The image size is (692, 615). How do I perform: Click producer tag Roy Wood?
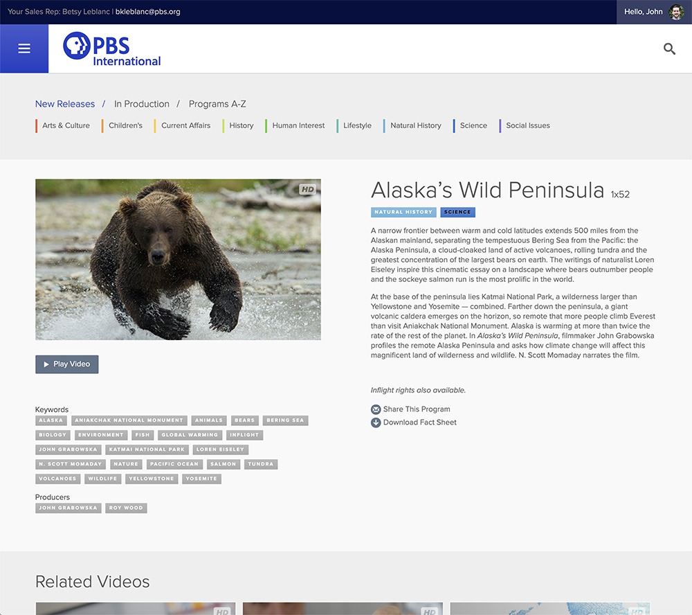point(126,508)
